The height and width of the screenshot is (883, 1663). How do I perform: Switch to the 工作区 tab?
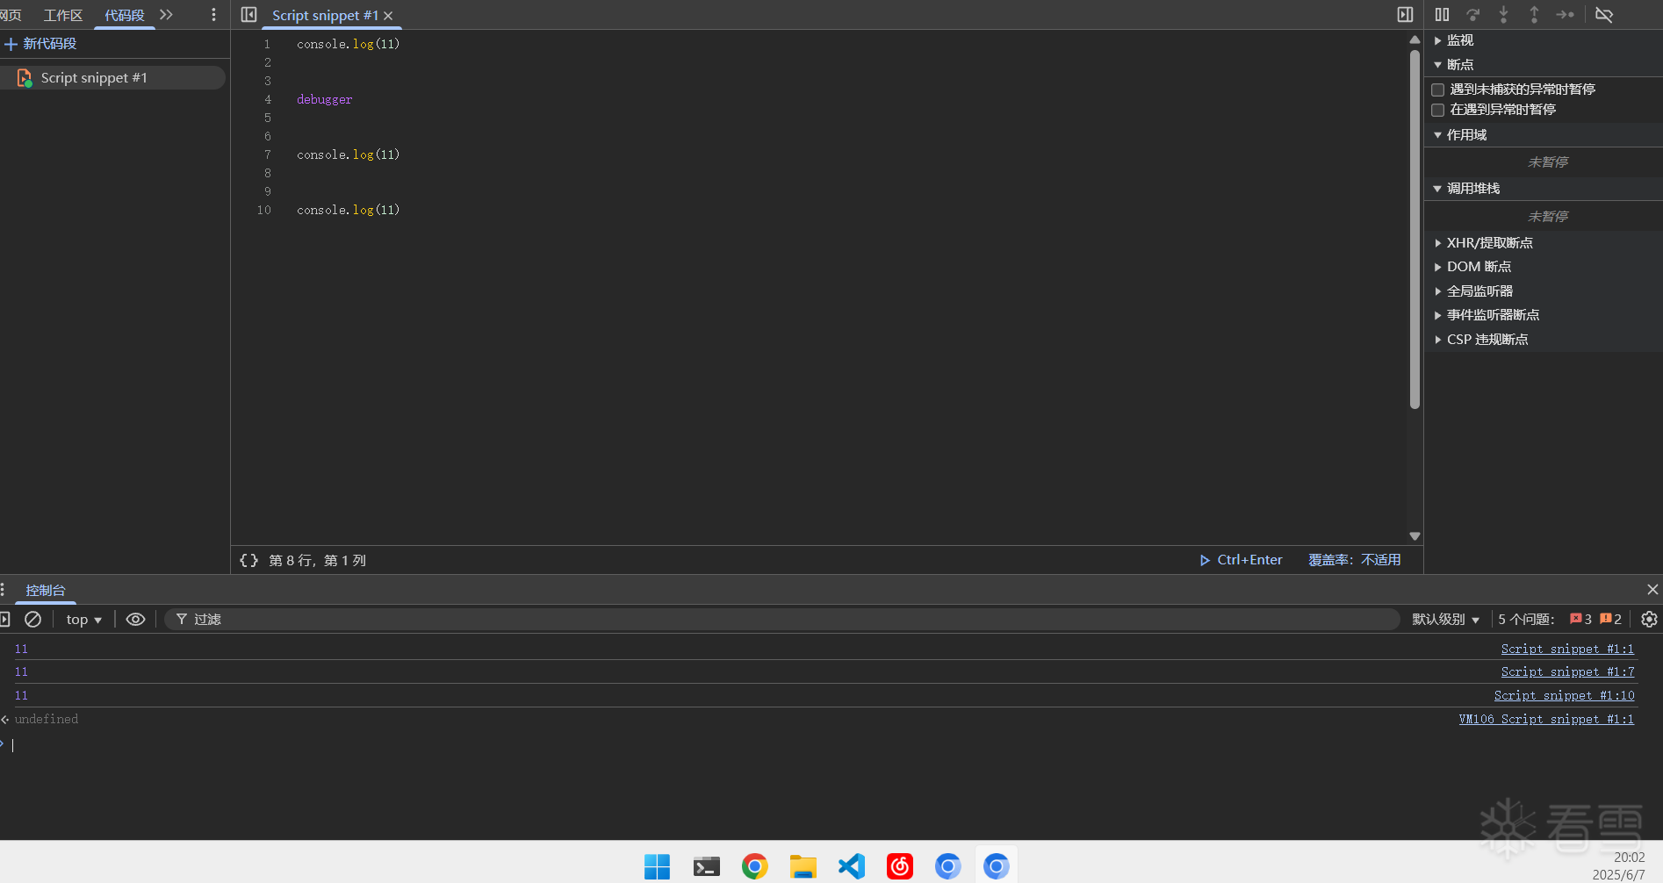point(63,16)
